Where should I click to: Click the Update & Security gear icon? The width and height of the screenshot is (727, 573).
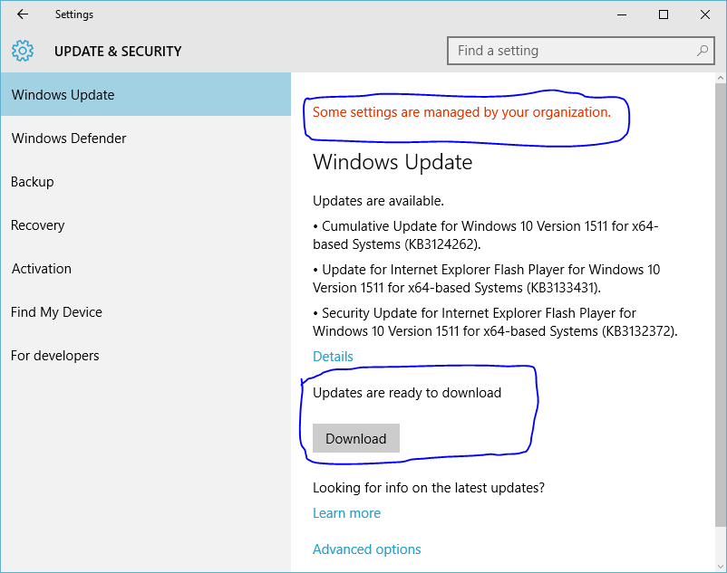[23, 51]
